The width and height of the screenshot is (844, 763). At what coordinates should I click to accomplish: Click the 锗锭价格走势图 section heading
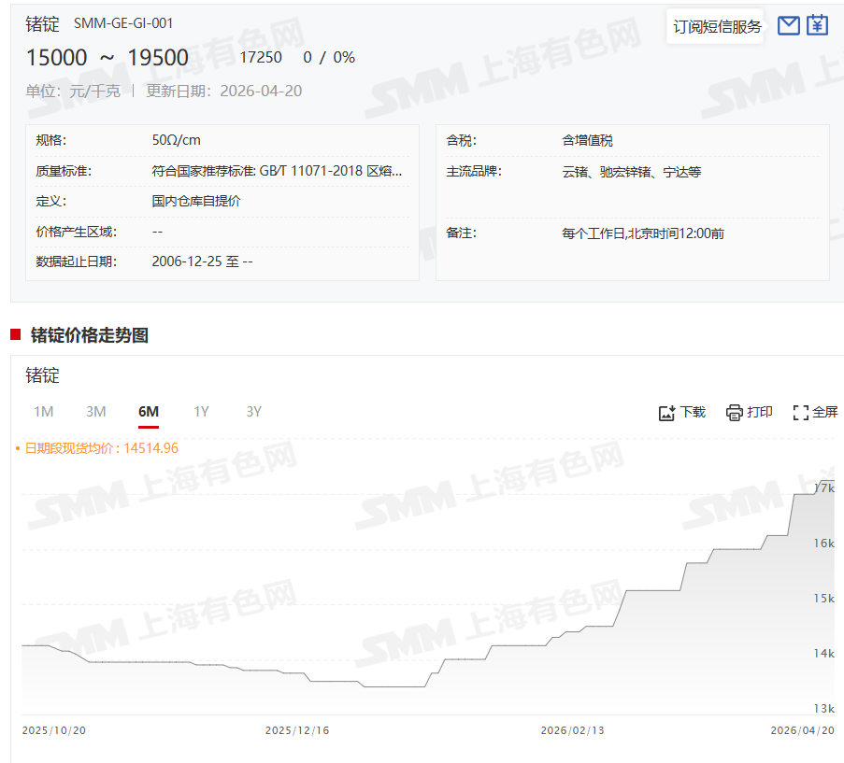point(90,335)
